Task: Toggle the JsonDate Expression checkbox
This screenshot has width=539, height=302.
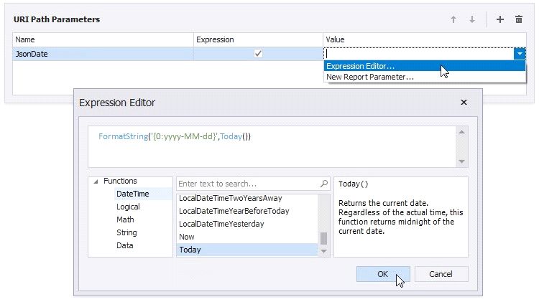Action: 259,54
